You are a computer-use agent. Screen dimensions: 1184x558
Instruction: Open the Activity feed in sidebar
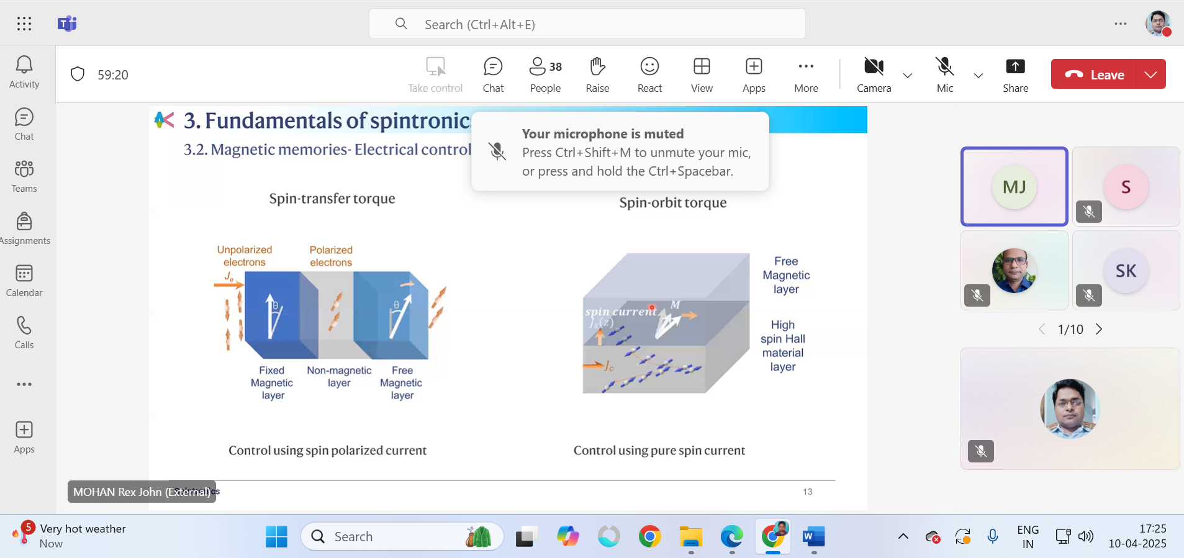(24, 72)
